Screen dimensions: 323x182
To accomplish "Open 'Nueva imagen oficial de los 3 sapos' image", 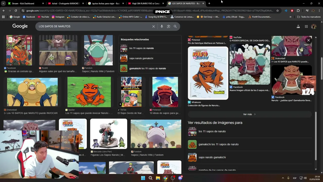I will [x=250, y=64].
